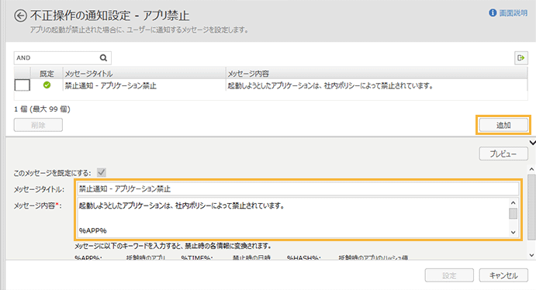Click the キャンセル button
Viewport: 536px width, 290px height.
503,275
